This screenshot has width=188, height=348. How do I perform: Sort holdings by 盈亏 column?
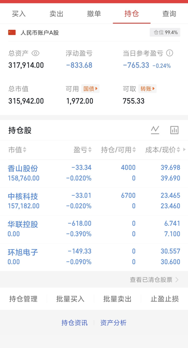pos(83,150)
